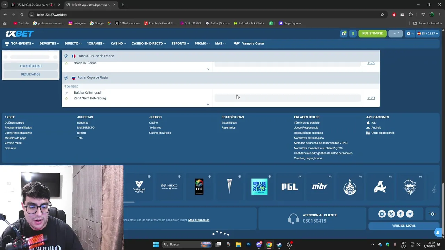Toggle favorite star for Stade de Reims
The width and height of the screenshot is (445, 250).
[66, 63]
